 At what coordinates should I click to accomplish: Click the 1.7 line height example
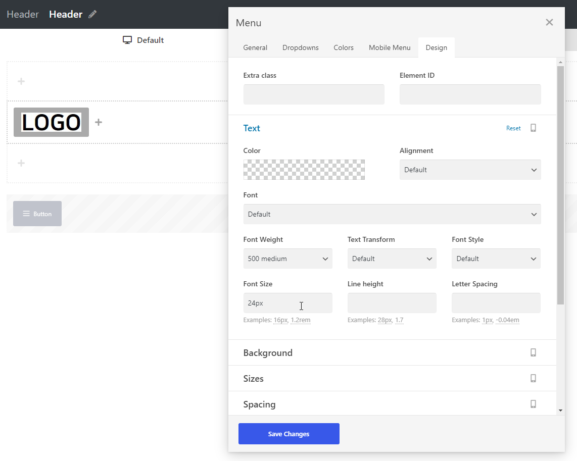[x=399, y=320]
